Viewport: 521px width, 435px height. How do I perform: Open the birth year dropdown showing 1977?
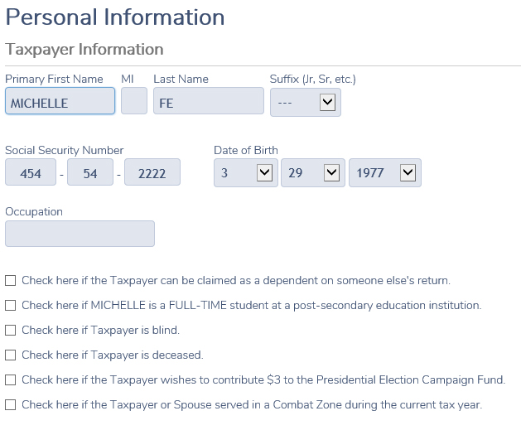[x=385, y=173]
